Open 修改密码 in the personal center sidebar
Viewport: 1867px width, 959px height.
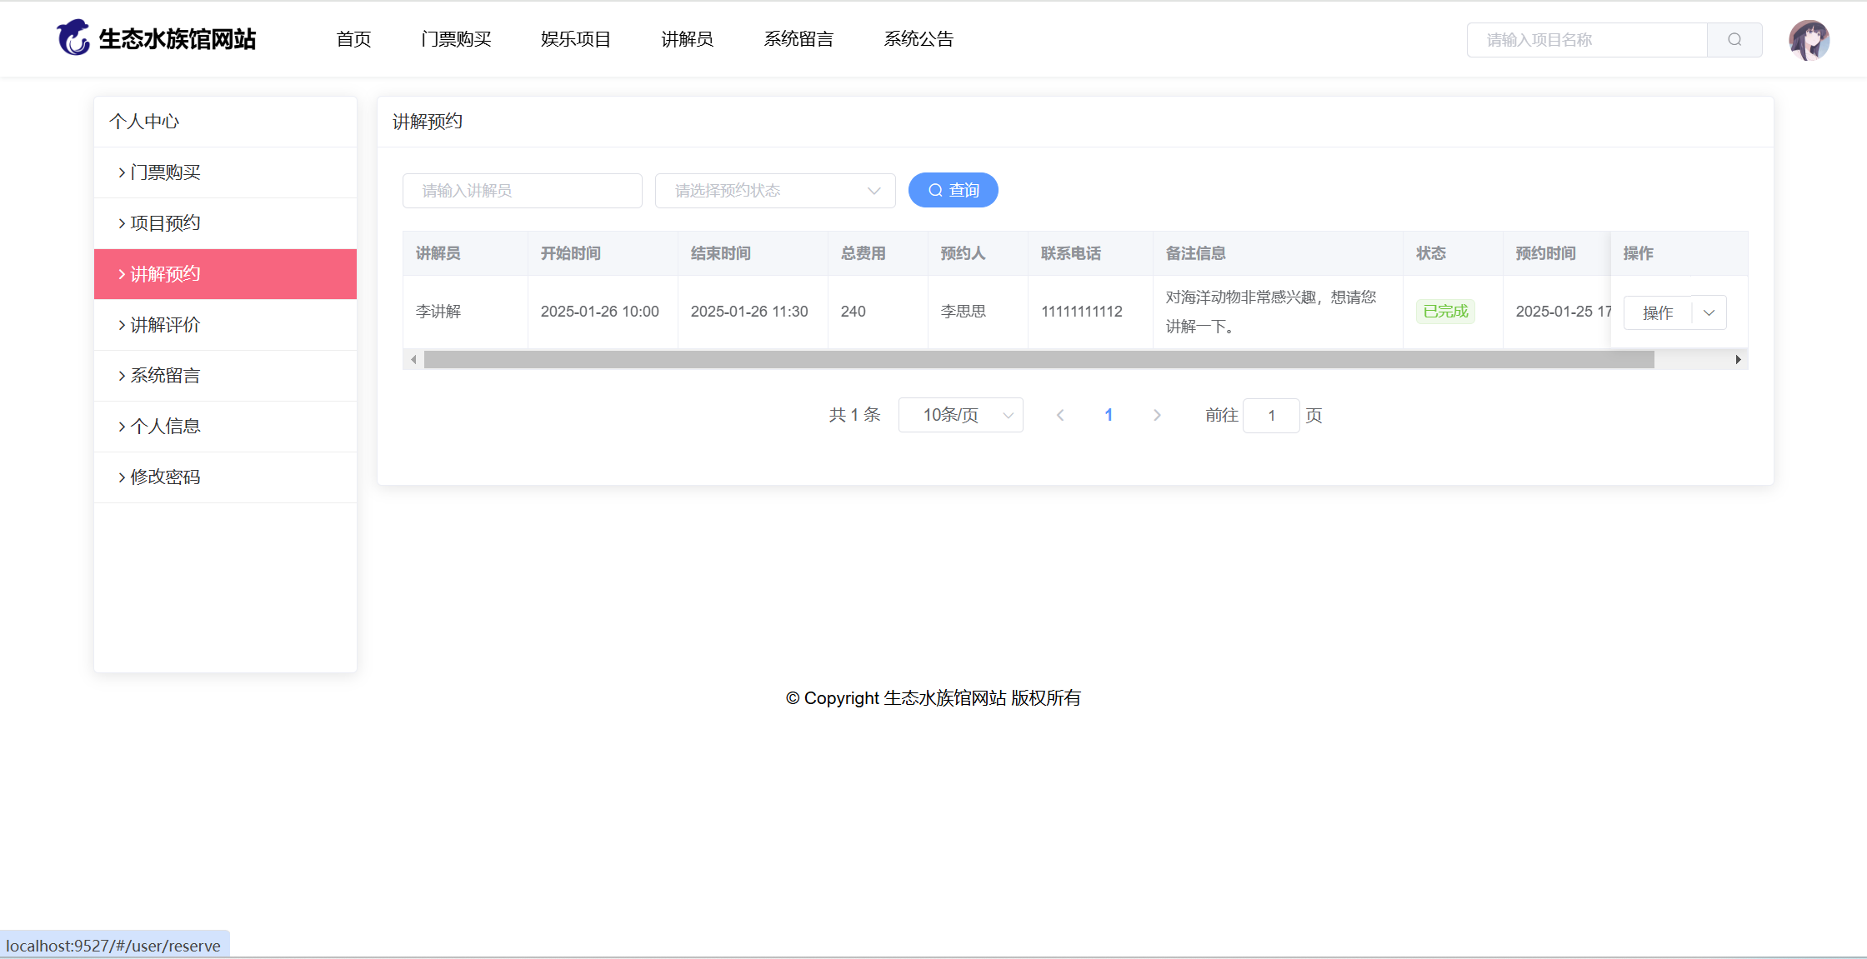(165, 477)
